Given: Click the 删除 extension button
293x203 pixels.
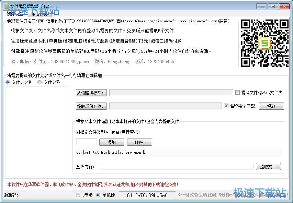Looking at the screenshot, I should pos(139,142).
